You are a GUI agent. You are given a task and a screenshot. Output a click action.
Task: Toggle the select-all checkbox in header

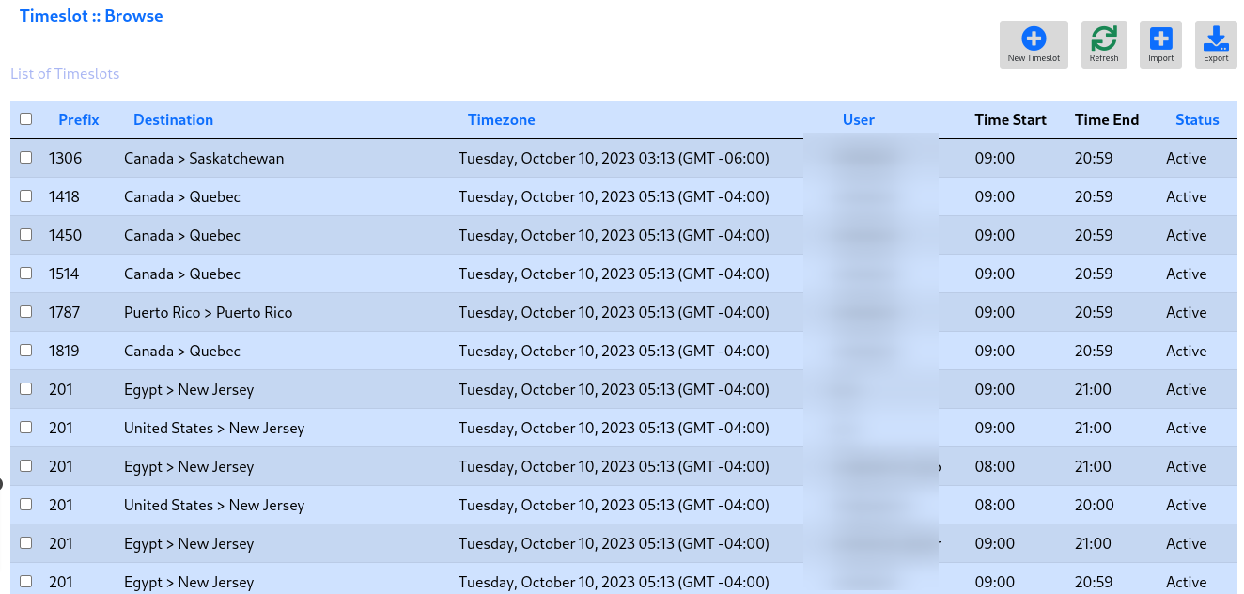click(26, 119)
